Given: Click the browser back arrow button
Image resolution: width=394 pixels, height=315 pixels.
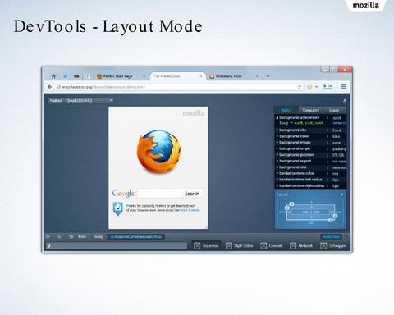Looking at the screenshot, I should click(x=49, y=87).
